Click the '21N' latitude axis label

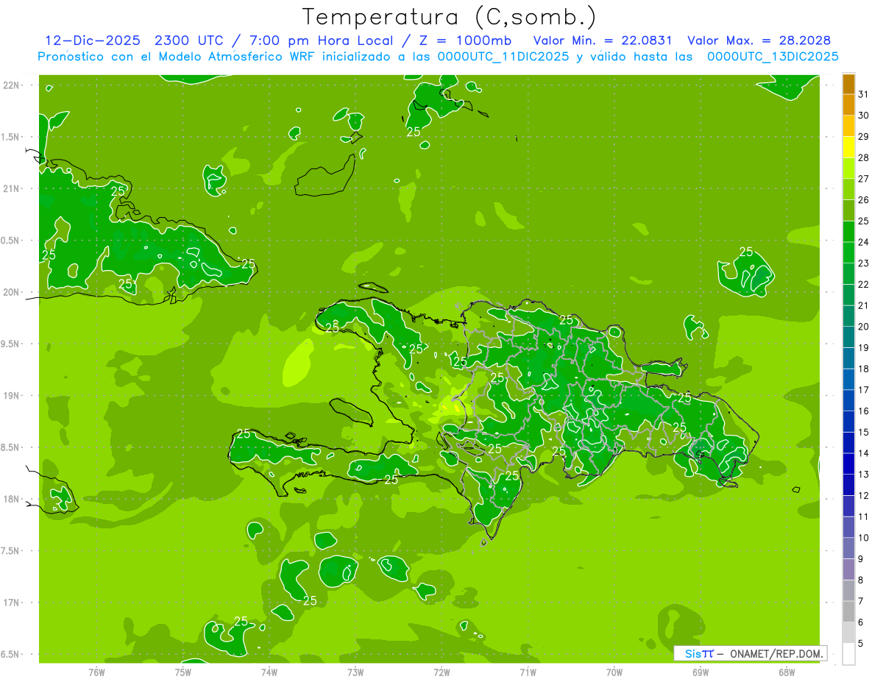coord(11,188)
